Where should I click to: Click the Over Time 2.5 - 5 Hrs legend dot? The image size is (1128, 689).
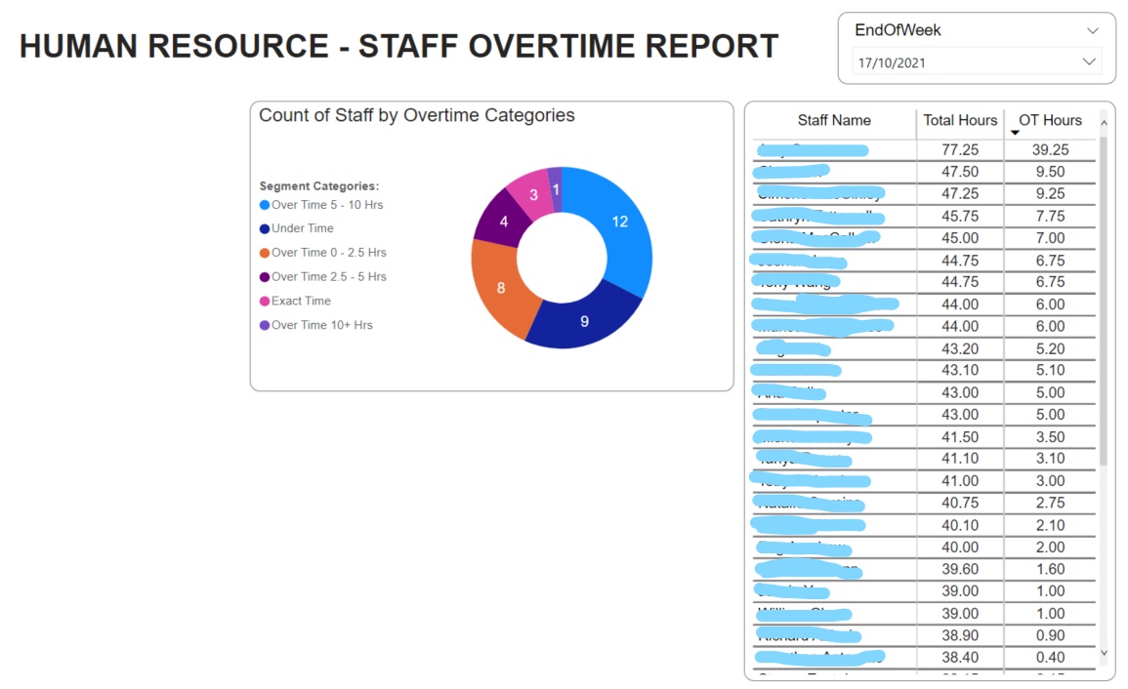(265, 277)
